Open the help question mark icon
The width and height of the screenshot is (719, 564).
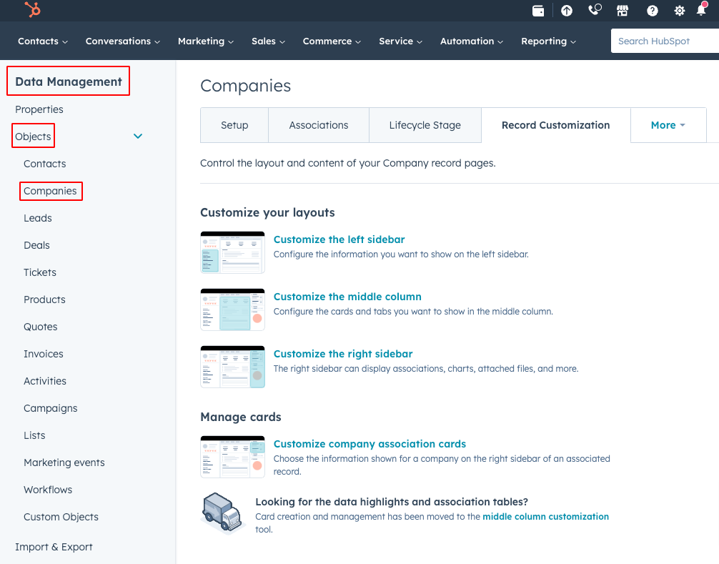(652, 11)
